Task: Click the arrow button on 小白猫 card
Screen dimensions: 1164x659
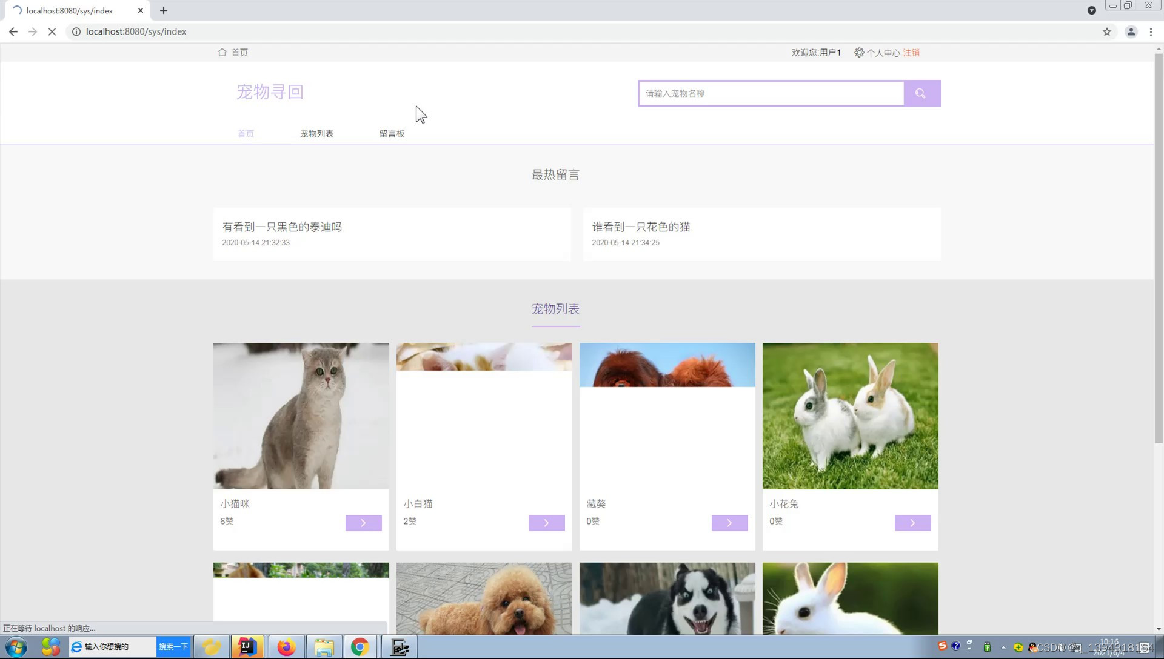Action: click(x=547, y=523)
